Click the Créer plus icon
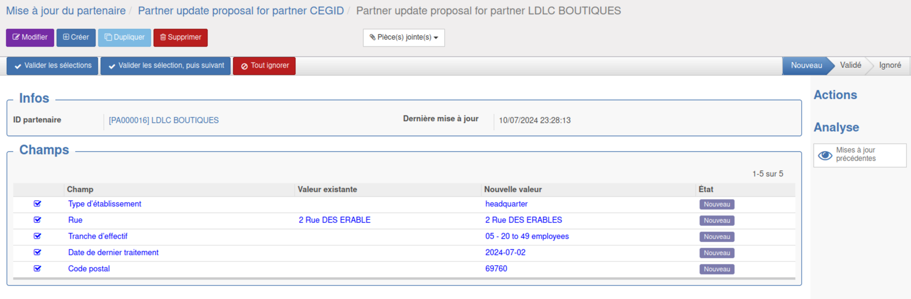The image size is (911, 299). click(66, 37)
